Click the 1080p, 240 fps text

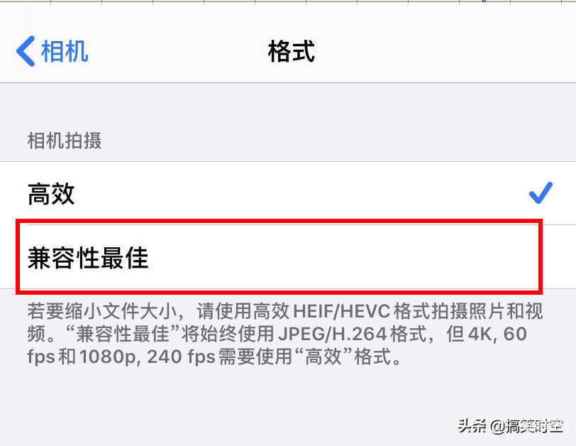[147, 357]
